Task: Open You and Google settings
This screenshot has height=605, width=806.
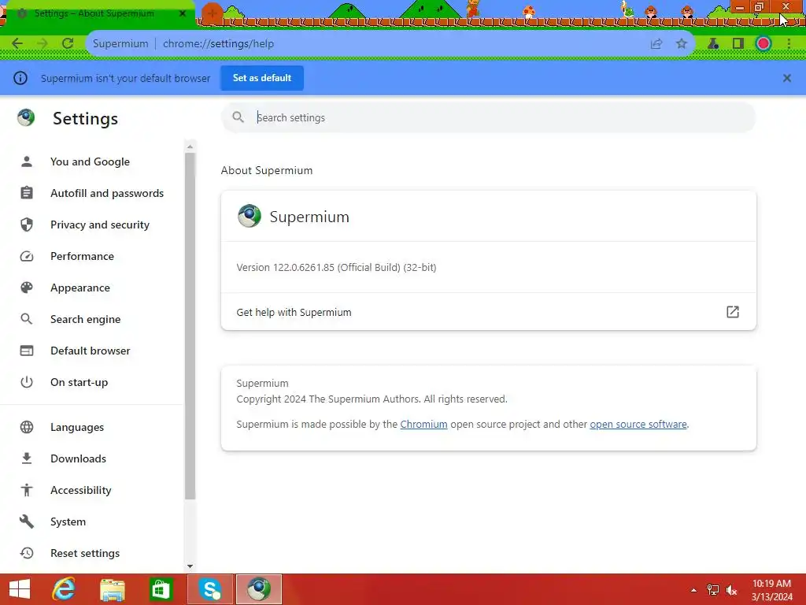Action: pos(91,161)
